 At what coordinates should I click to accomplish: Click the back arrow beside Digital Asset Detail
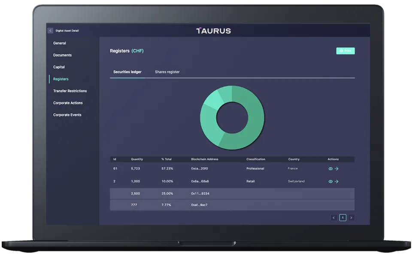[x=50, y=31]
